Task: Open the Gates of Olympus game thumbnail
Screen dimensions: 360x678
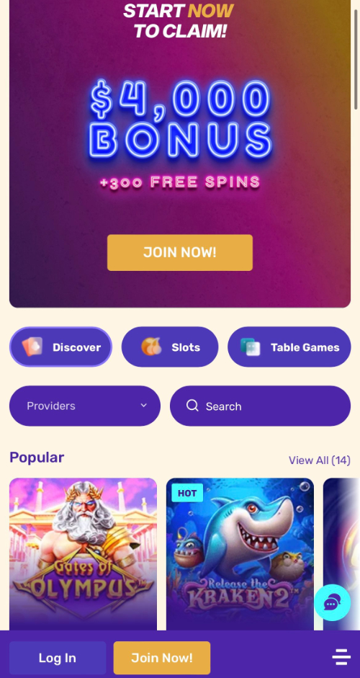Action: pyautogui.click(x=83, y=554)
